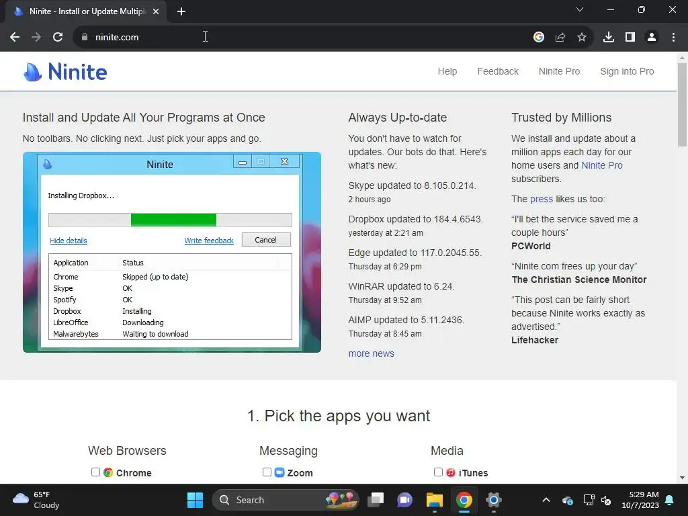688x516 pixels.
Task: Click the 'PCWorld' attribution text
Action: pyautogui.click(x=531, y=246)
